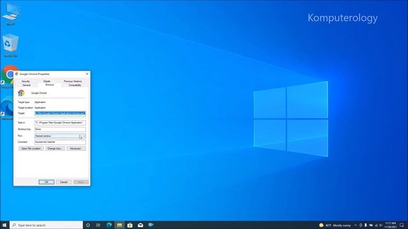Select the Microsoft Edge desktop shortcut
This screenshot has height=229, width=408.
tap(7, 108)
